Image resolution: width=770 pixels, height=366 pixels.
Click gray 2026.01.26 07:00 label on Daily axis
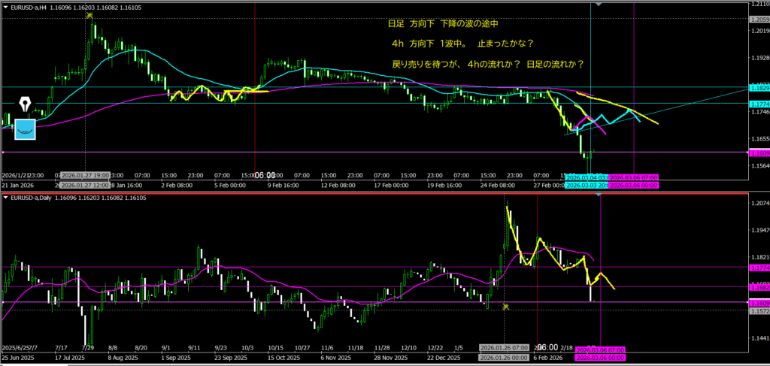pyautogui.click(x=505, y=348)
